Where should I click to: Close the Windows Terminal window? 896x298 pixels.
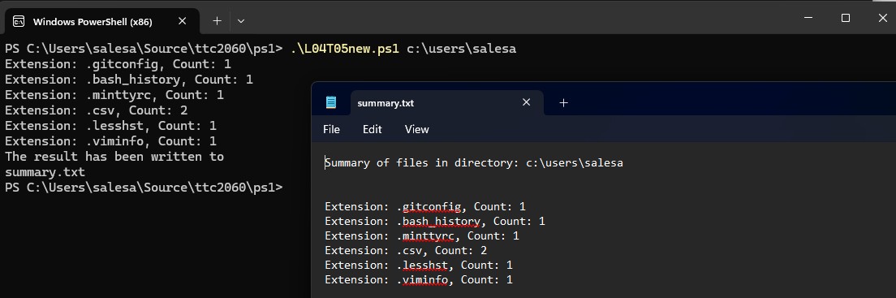882,19
